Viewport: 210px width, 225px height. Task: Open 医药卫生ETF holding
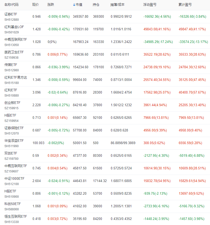tap(14, 52)
